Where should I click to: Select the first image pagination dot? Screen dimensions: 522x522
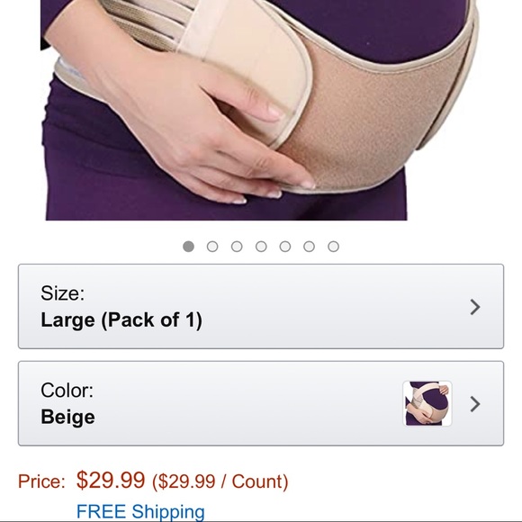click(x=188, y=247)
